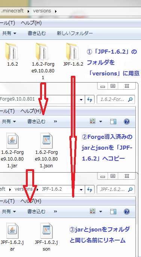This screenshot has width=141, height=257.
Task: Toggle preview pane in Forge window
Action: coord(113,122)
